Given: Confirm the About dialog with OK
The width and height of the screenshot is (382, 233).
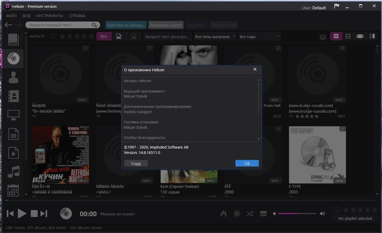Looking at the screenshot, I should (x=247, y=163).
